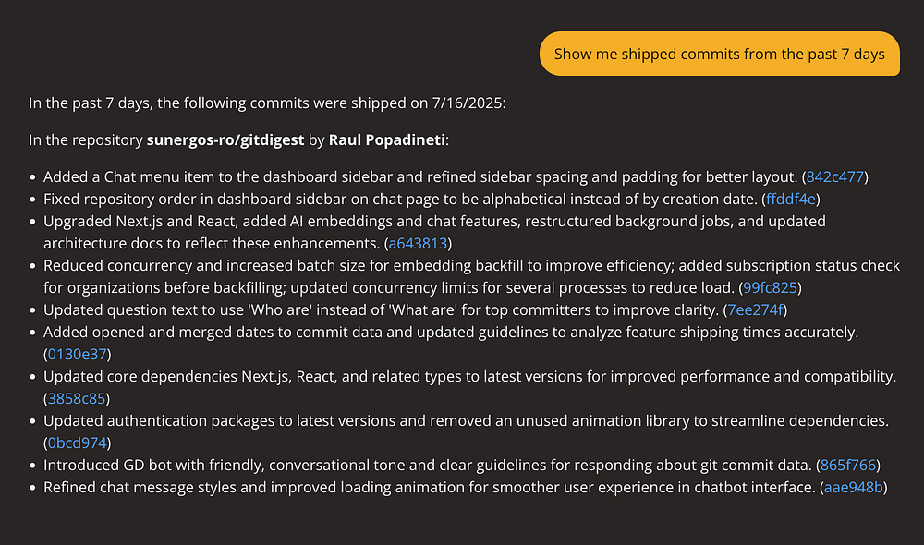Click the 0bcd974 commit link
Screen dimensions: 924x545
point(77,442)
